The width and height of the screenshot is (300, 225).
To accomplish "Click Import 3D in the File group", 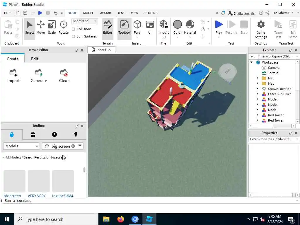I will point(163,29).
